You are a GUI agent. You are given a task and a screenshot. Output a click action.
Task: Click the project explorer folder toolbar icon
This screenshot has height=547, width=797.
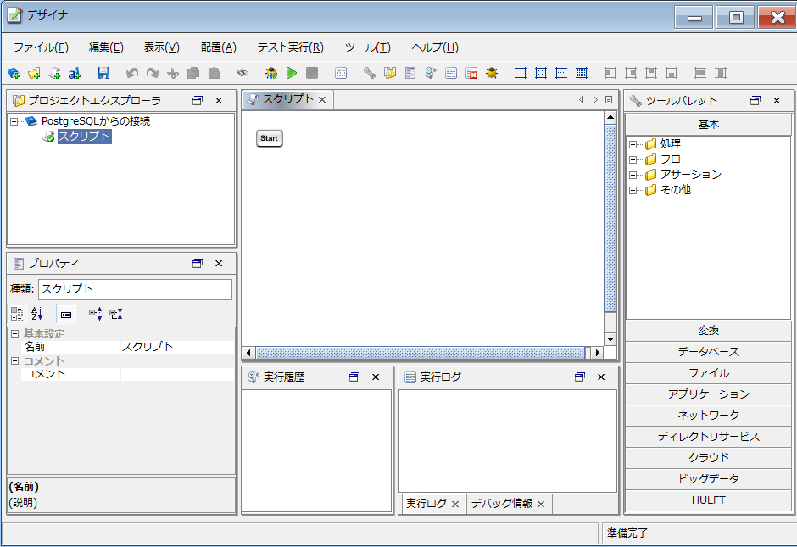[x=390, y=73]
